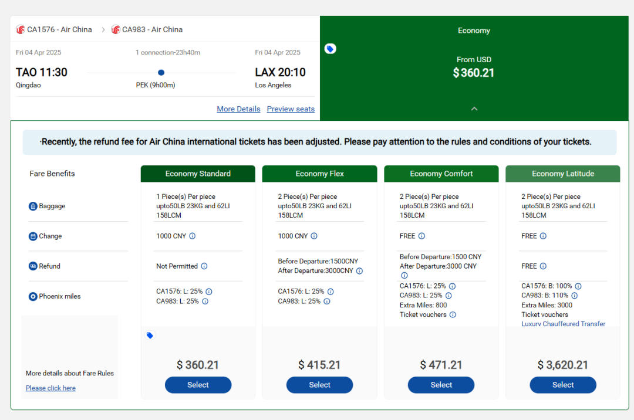Collapse the Economy fare panel using the up chevron
The image size is (634, 420).
tap(474, 109)
